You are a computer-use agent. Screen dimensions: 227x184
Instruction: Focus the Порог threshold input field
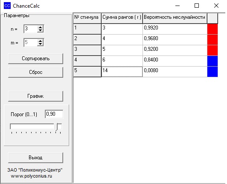(54, 114)
